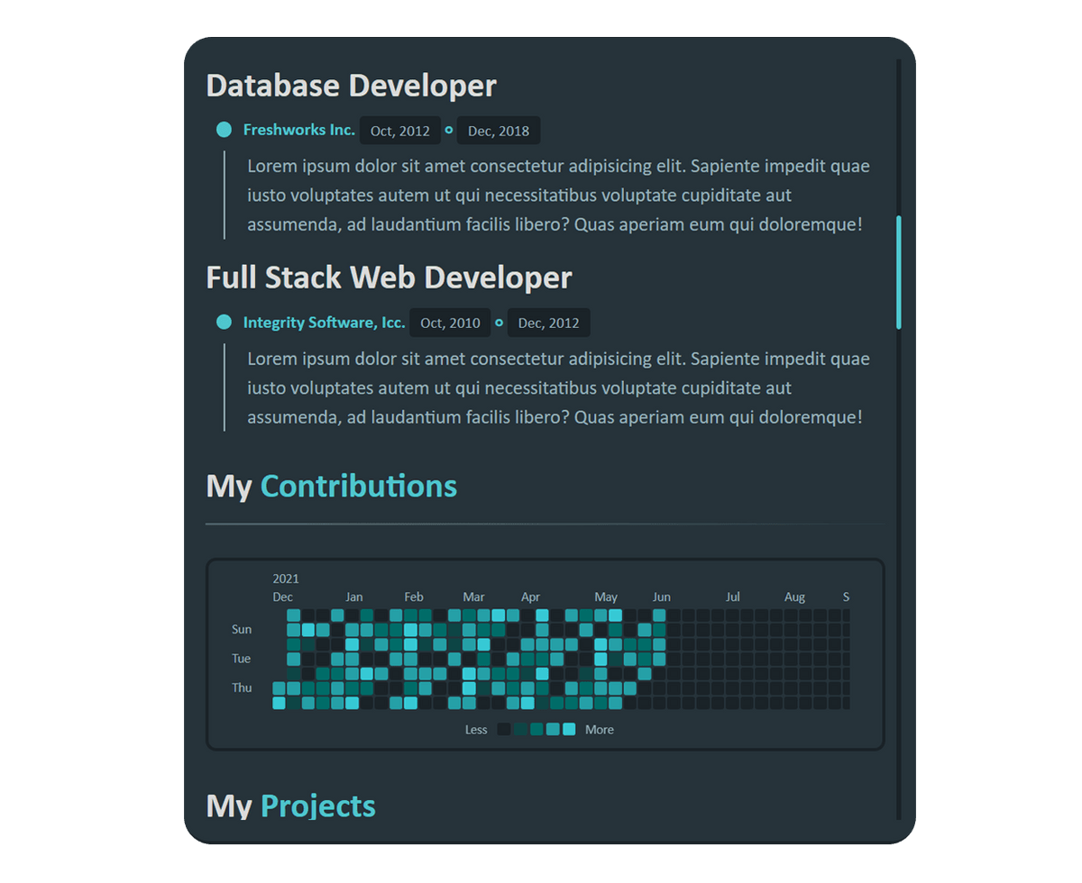Jump to the My Projects heading

coord(290,806)
